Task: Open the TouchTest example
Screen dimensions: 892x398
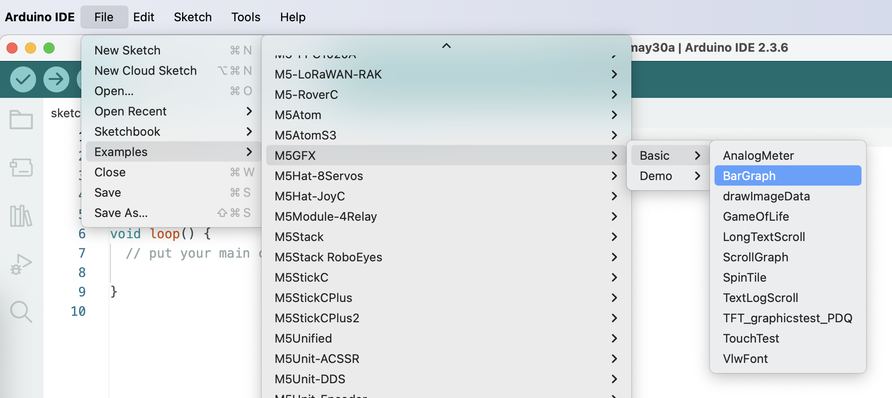Action: (x=788, y=338)
